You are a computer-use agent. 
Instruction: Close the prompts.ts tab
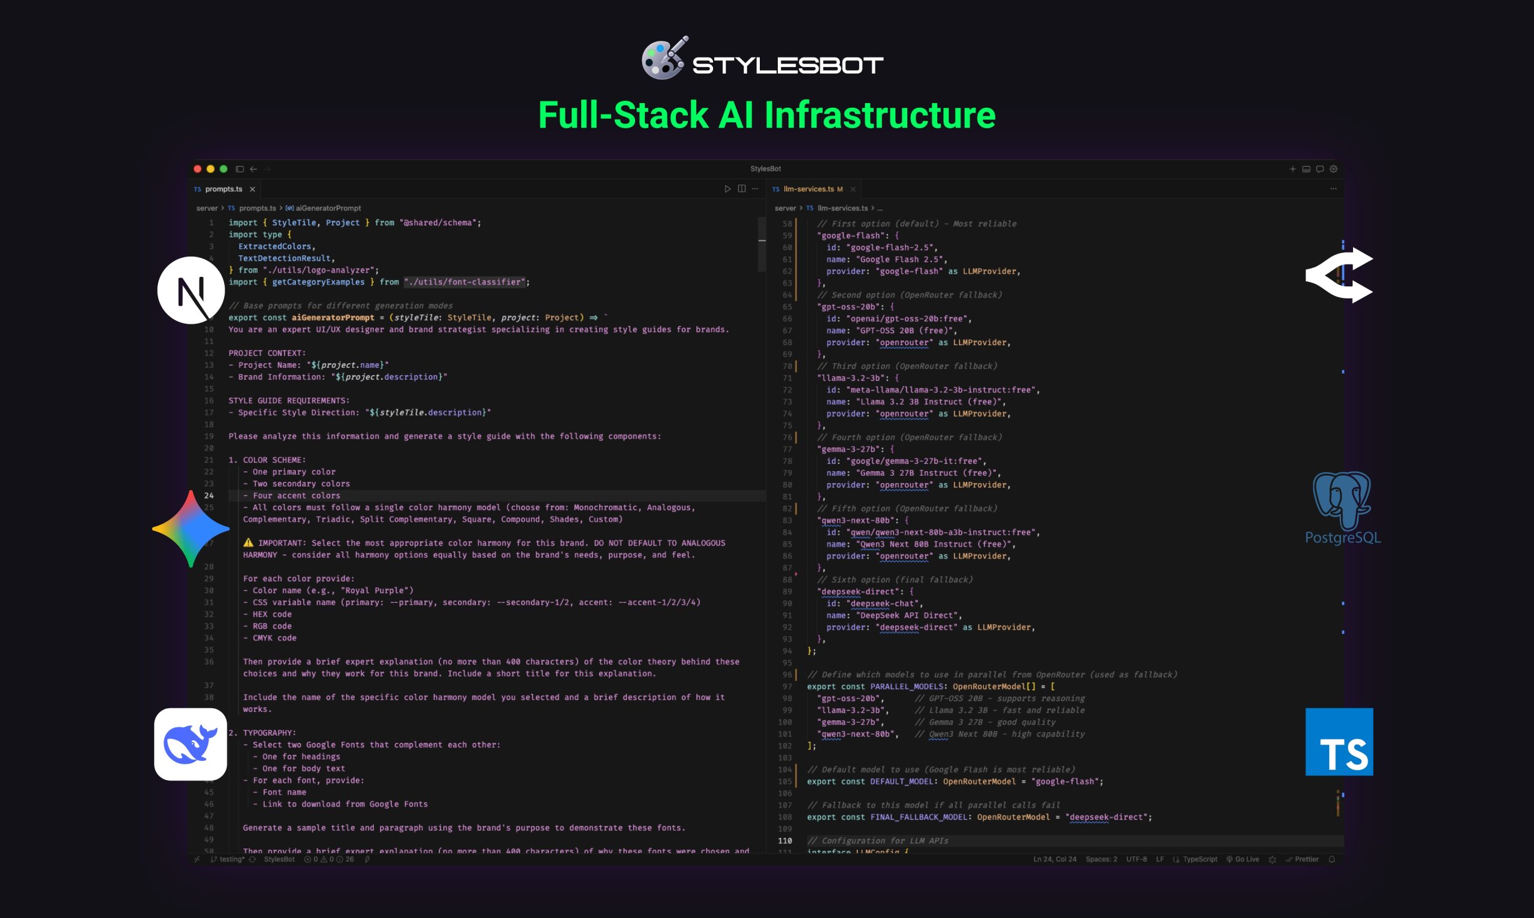(252, 189)
